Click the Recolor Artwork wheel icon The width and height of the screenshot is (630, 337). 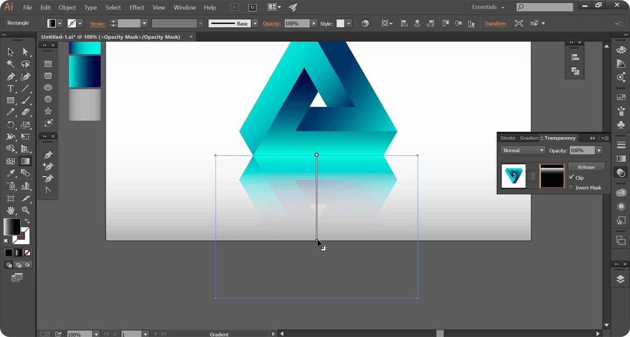click(365, 23)
